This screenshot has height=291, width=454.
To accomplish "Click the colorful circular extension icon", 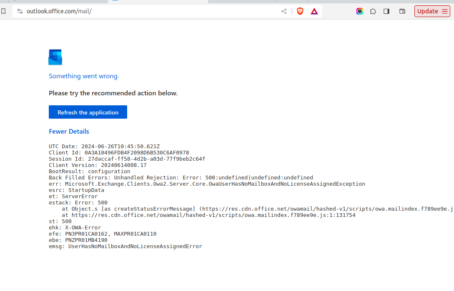I will point(359,11).
